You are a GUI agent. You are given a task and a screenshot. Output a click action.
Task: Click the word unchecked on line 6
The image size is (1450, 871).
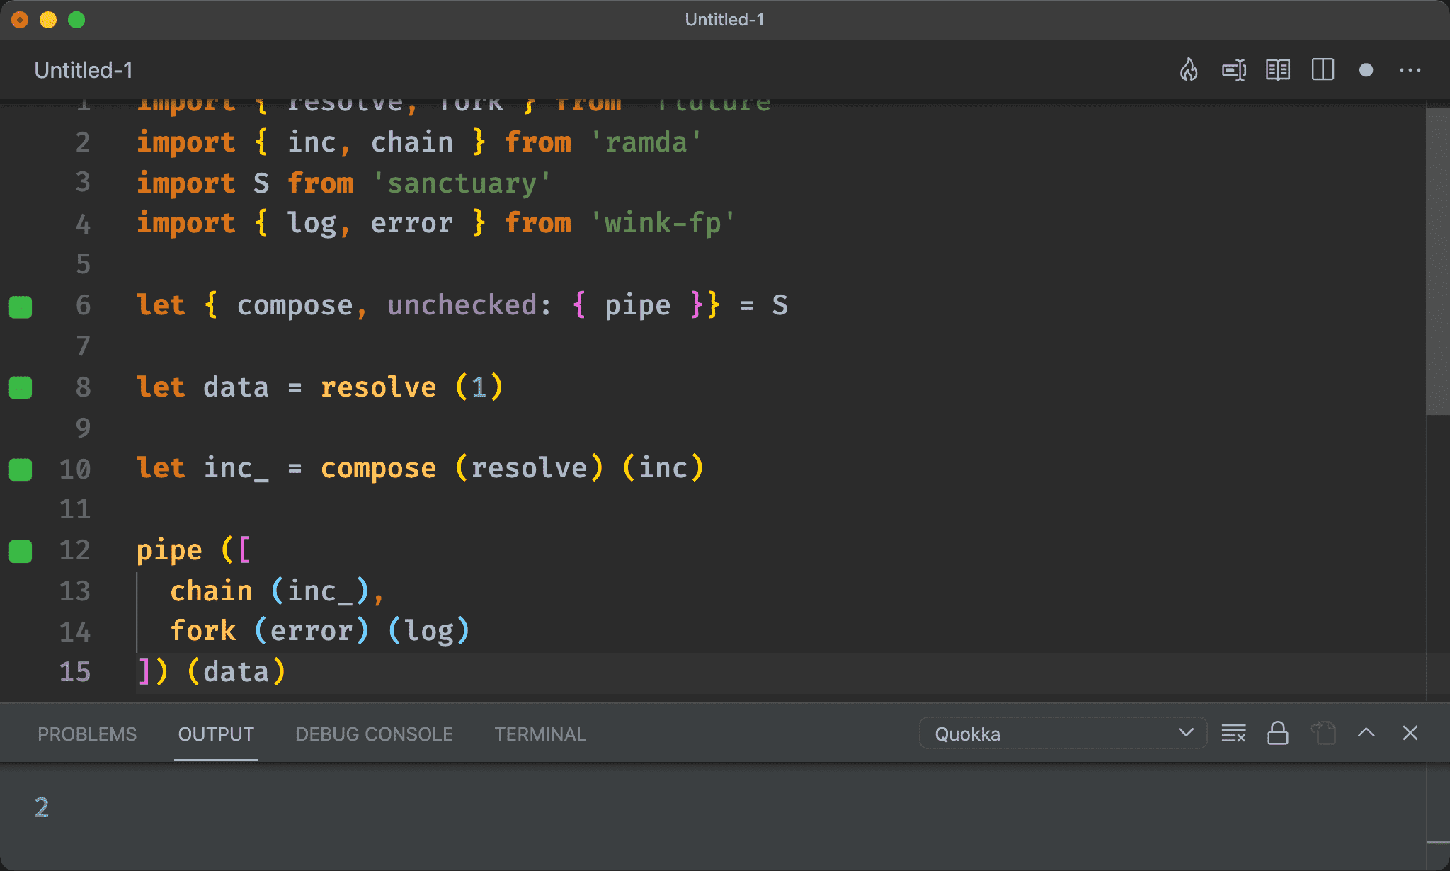tap(462, 305)
